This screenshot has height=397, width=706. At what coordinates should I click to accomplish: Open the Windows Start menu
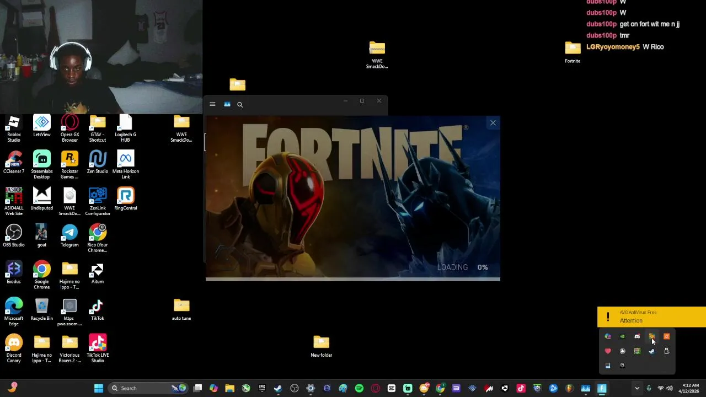(99, 388)
